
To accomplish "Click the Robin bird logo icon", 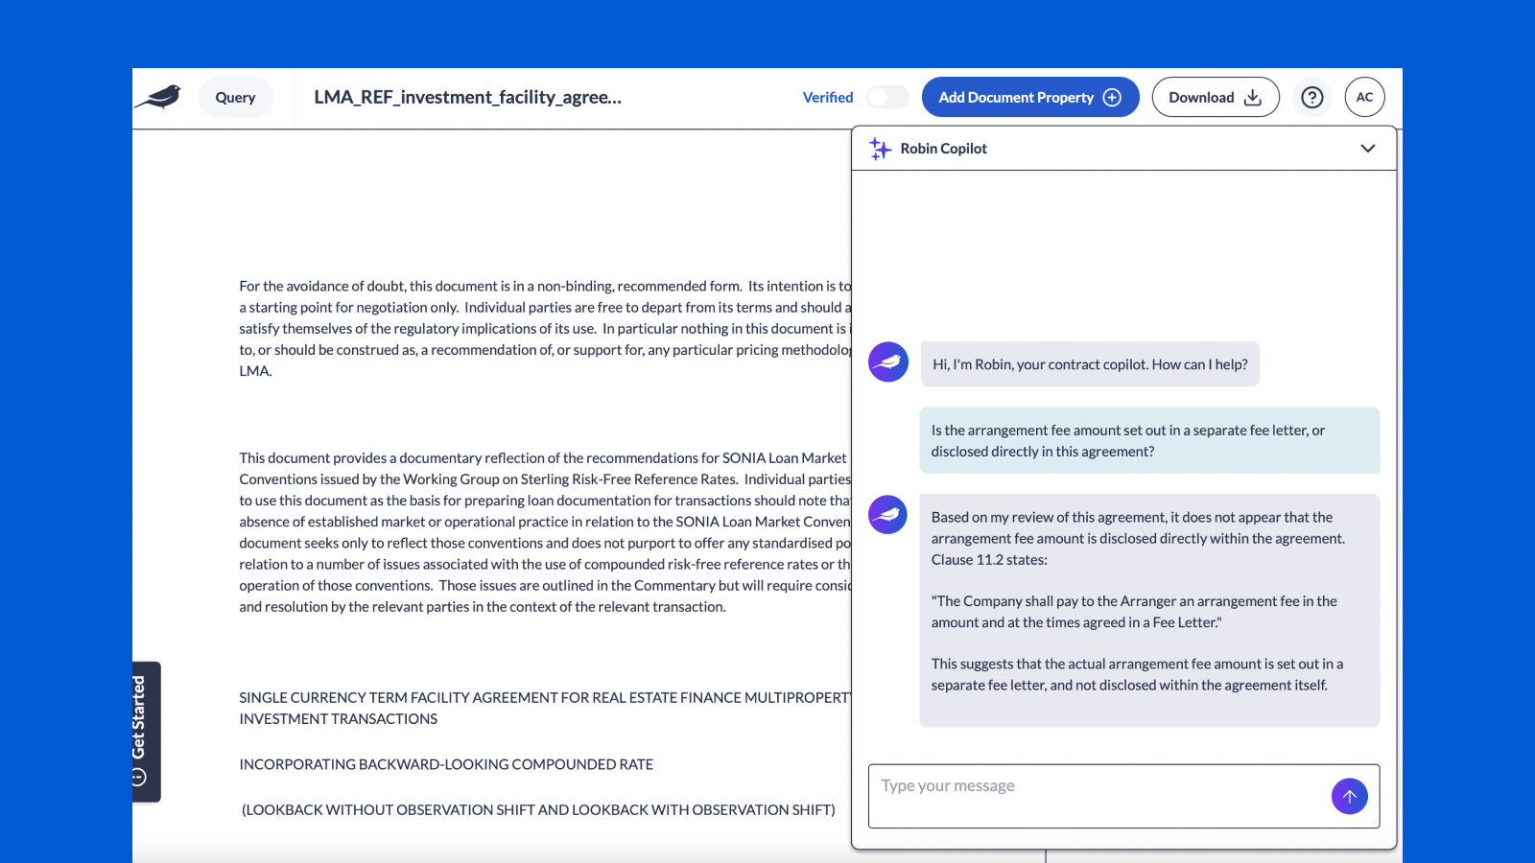I will [x=158, y=97].
